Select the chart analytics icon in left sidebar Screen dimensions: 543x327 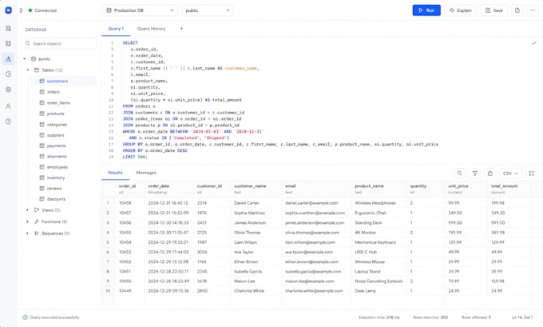pos(8,59)
